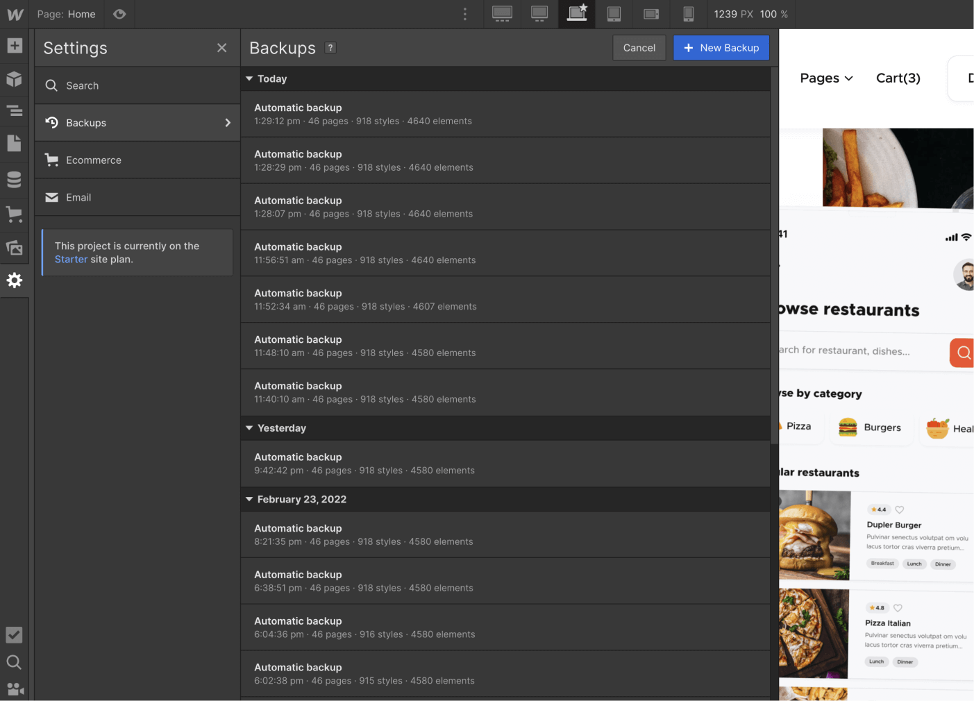Collapse the Today backups section
The height and width of the screenshot is (701, 974).
249,78
